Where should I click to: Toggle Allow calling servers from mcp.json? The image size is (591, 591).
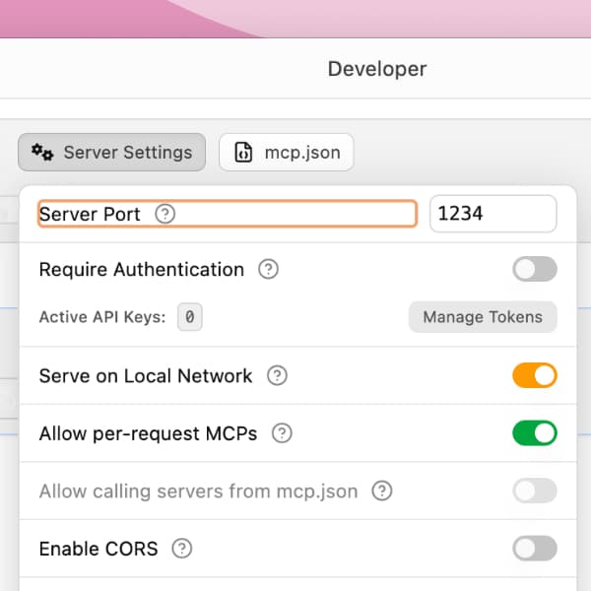point(535,491)
